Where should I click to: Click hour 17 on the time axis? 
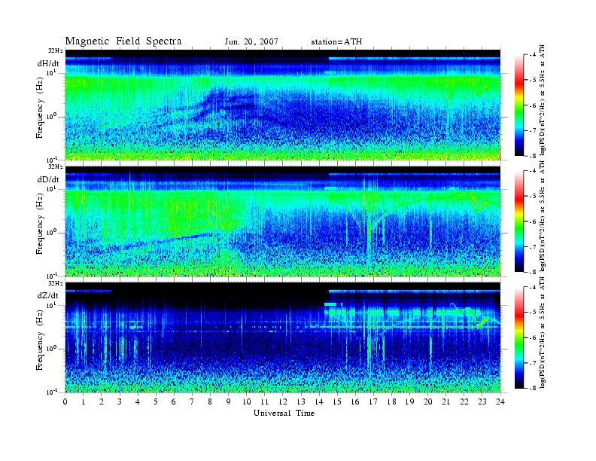(x=374, y=401)
